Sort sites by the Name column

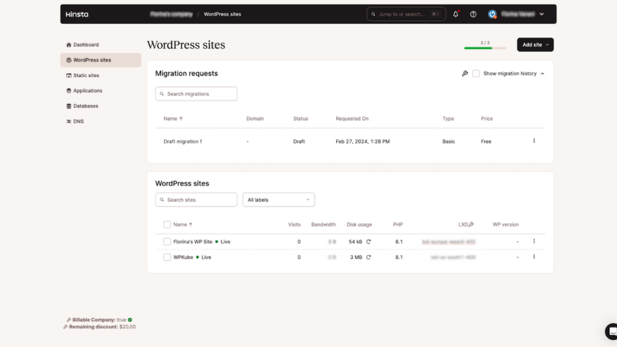pos(183,225)
